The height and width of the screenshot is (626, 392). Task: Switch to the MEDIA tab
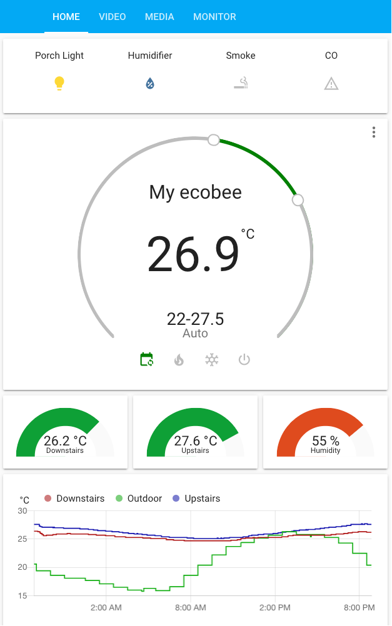click(x=159, y=17)
